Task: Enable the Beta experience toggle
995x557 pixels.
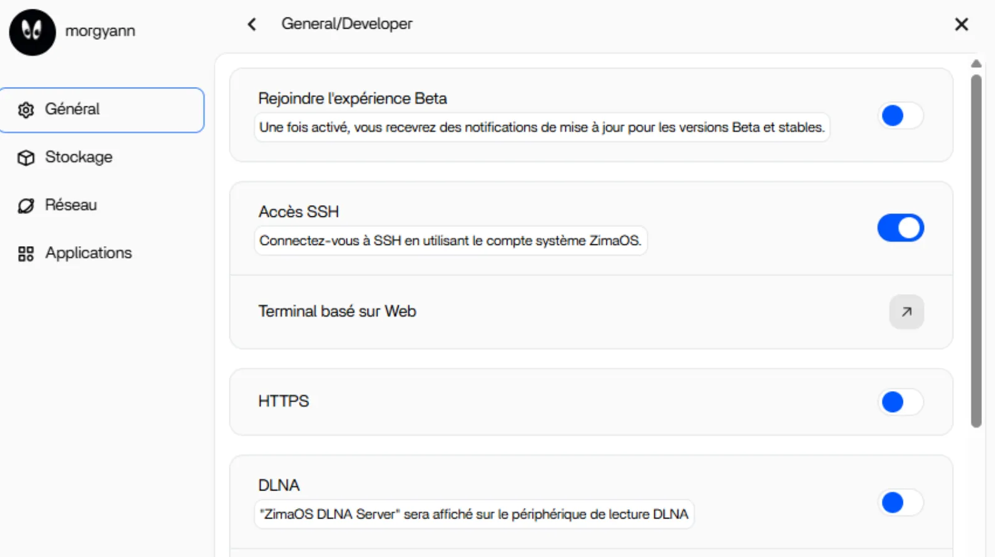Action: (900, 116)
